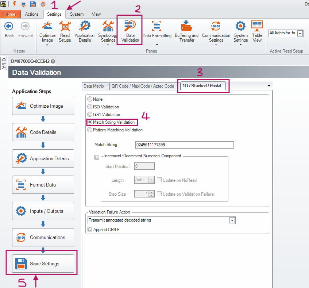
Task: Expand the Validation Failure Action dropdown
Action: click(232, 220)
